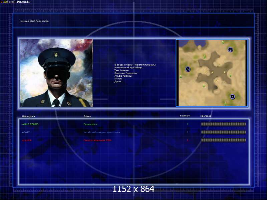The image size is (267, 200).
Task: Click start position marker 1 on the map
Action: point(233,97)
